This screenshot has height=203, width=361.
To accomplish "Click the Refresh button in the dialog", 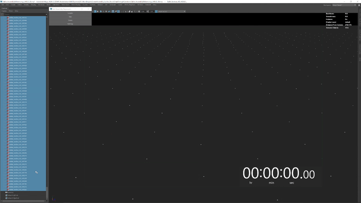I will tap(70, 24).
